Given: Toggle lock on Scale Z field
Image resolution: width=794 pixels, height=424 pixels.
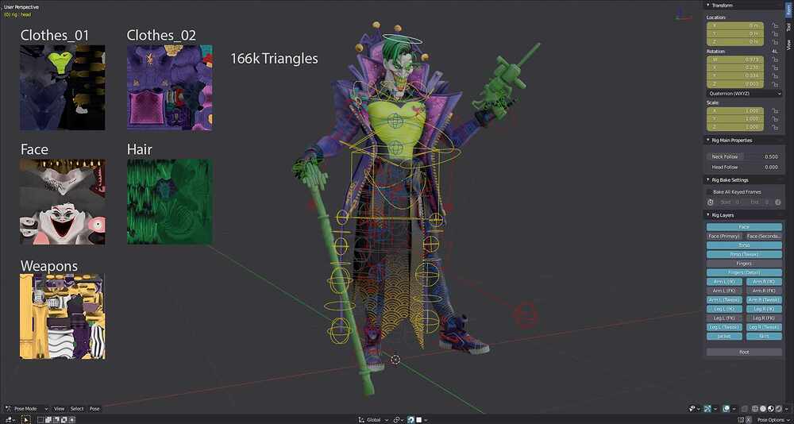Looking at the screenshot, I should [x=775, y=126].
